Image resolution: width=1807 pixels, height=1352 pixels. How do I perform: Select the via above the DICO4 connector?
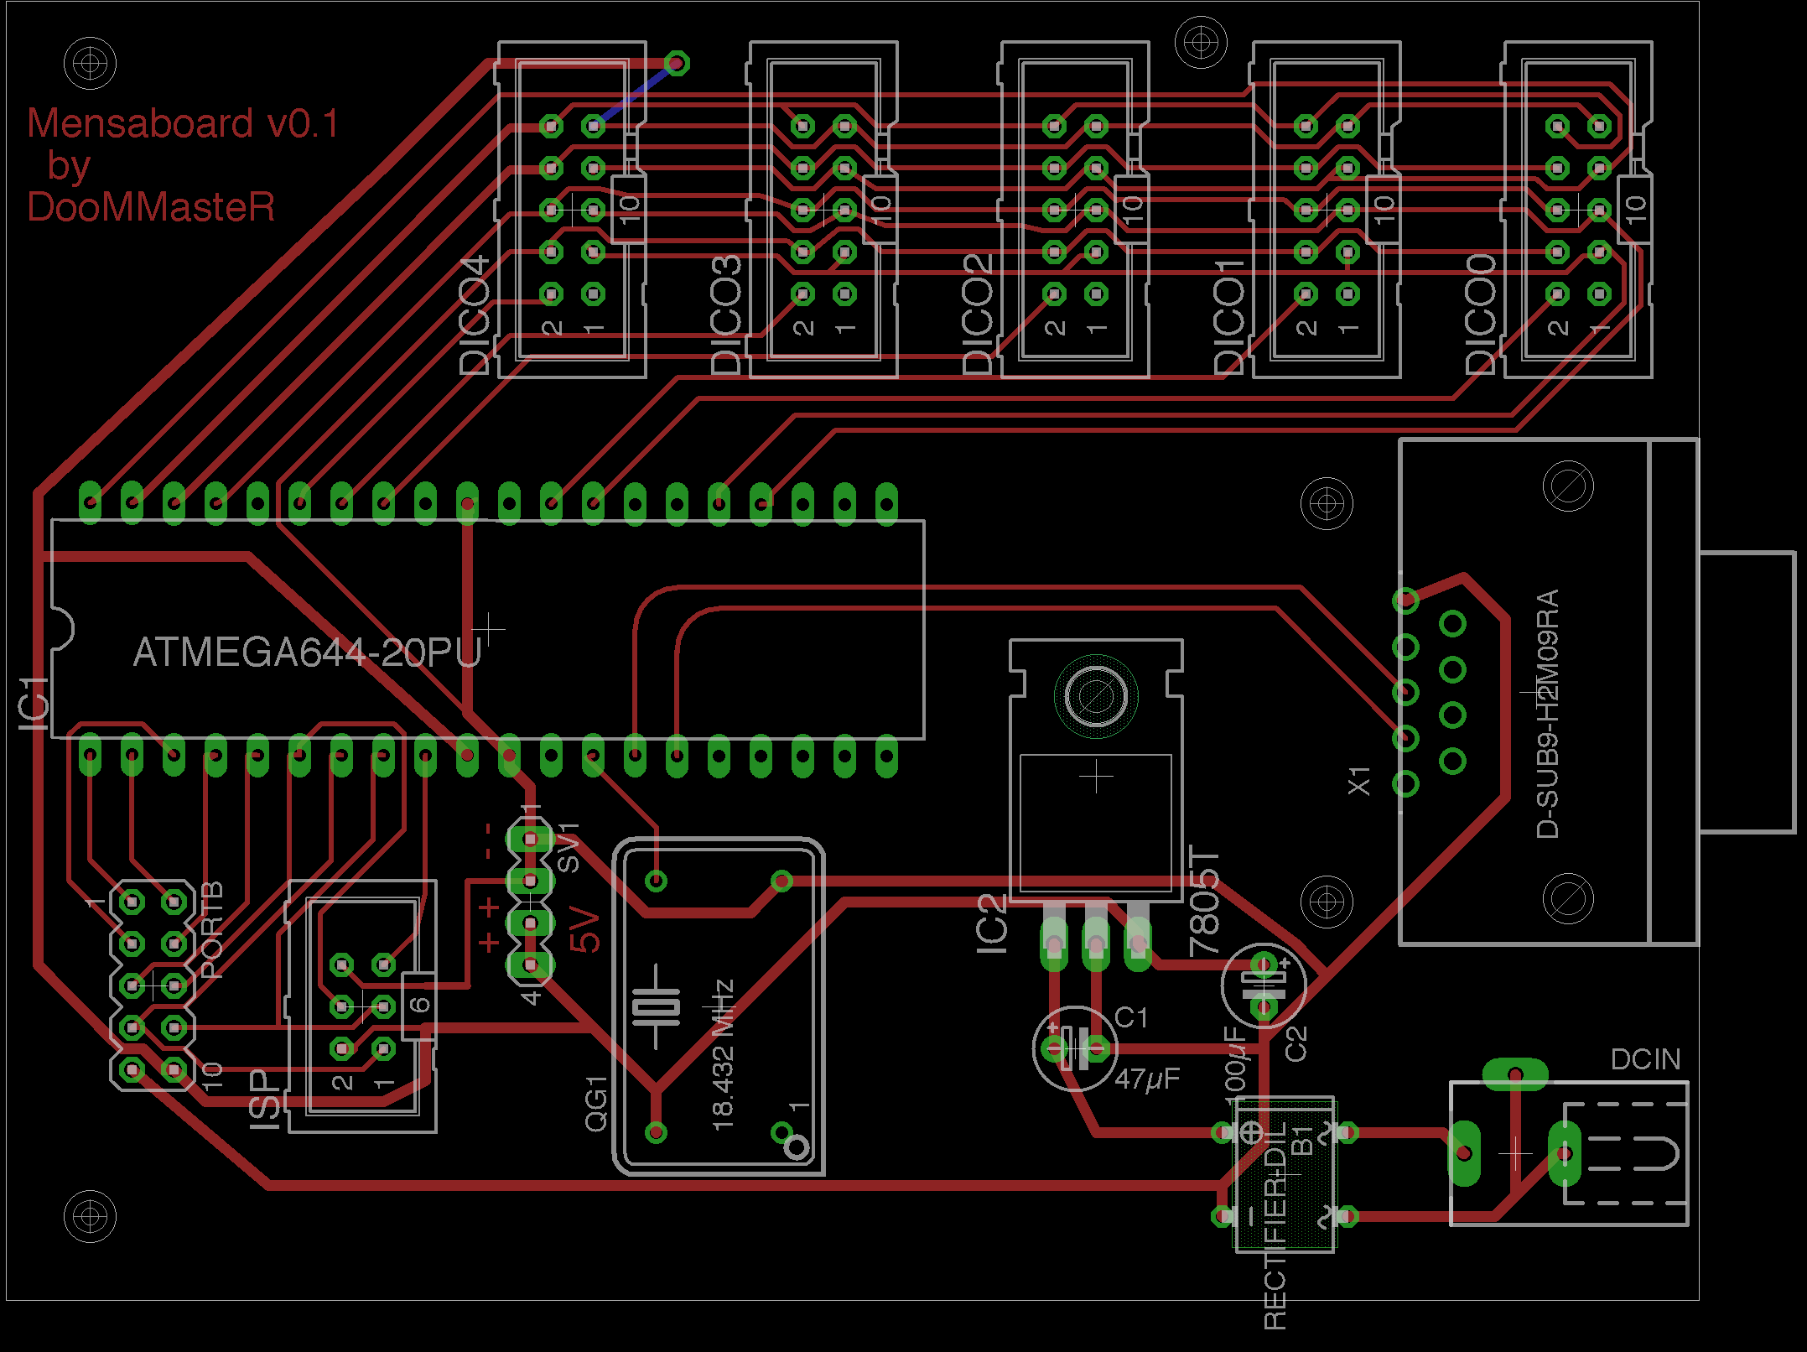pos(677,63)
